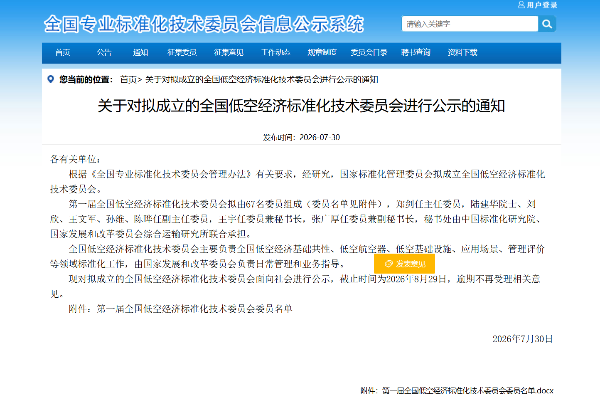Go to 委员会目录 menu
Image resolution: width=600 pixels, height=405 pixels.
(369, 52)
